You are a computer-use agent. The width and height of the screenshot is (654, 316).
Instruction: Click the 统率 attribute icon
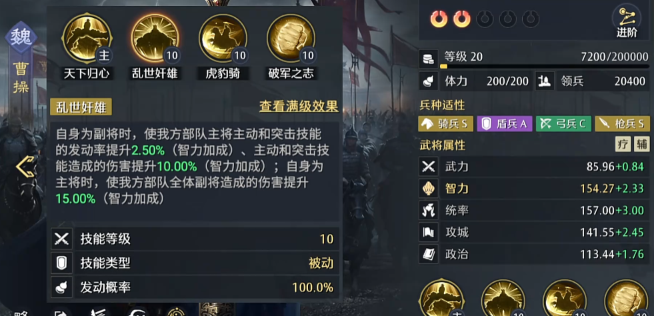click(429, 210)
